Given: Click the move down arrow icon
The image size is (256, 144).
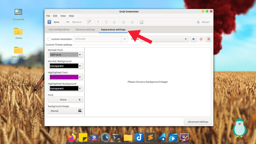Looking at the screenshot, I should pos(114,22).
